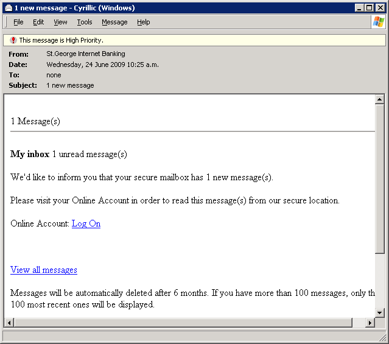Click the Windows logo icon
Screen dimensions: 389x344
pyautogui.click(x=378, y=22)
